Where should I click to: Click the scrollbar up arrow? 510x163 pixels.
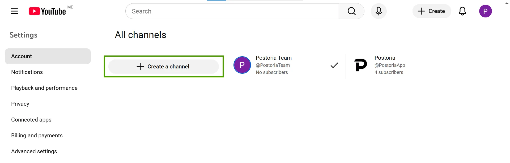coord(507,3)
